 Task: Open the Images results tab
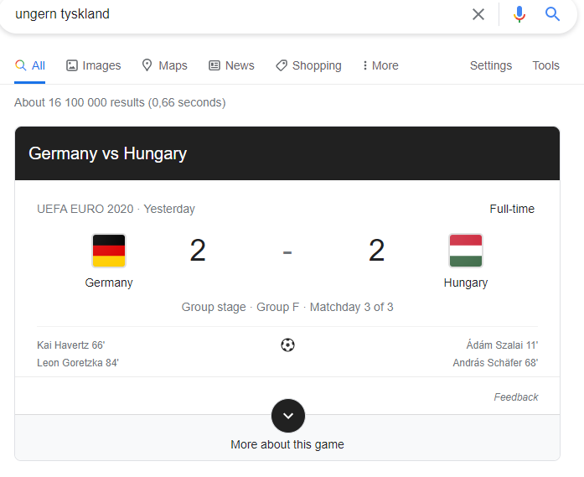(x=94, y=65)
